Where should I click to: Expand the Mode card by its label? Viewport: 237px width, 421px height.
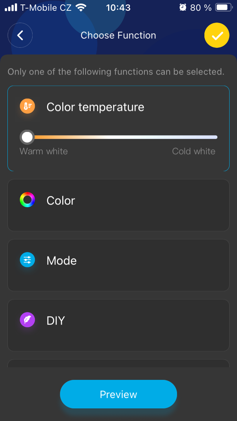(61, 261)
